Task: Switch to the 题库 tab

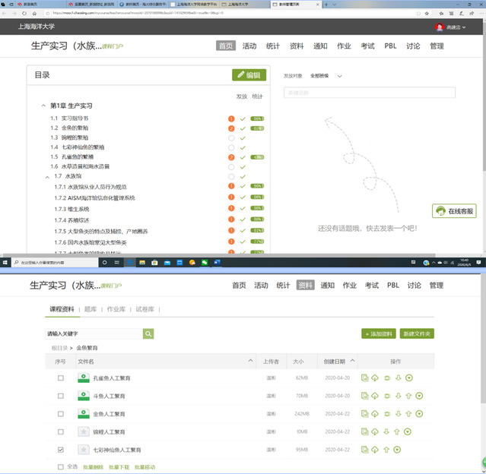Action: click(91, 309)
